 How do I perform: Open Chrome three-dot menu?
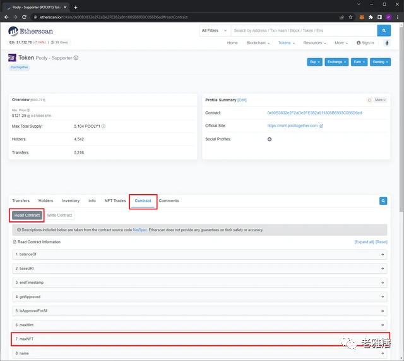click(x=398, y=17)
